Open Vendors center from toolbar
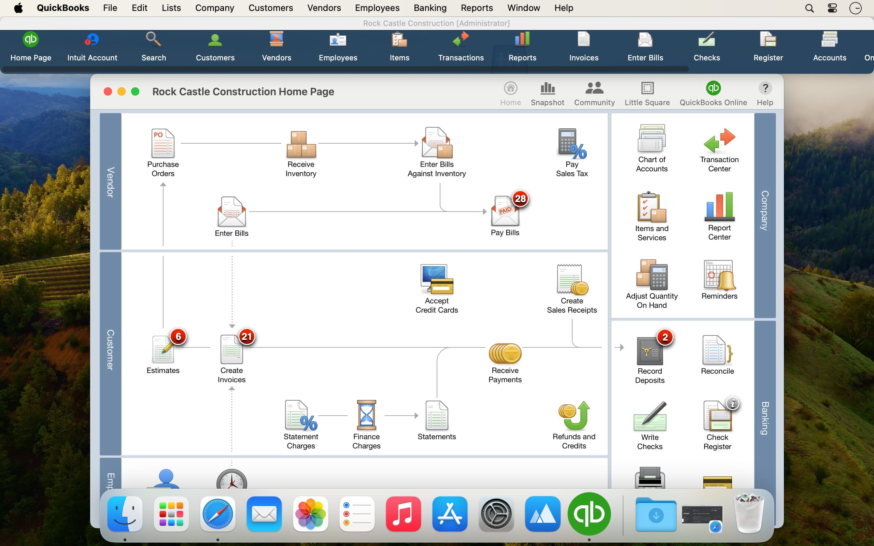Image resolution: width=874 pixels, height=546 pixels. [276, 47]
